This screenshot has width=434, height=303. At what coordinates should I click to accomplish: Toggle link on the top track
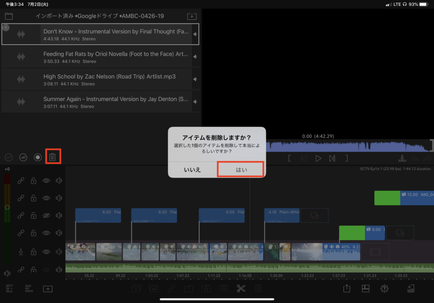21,181
